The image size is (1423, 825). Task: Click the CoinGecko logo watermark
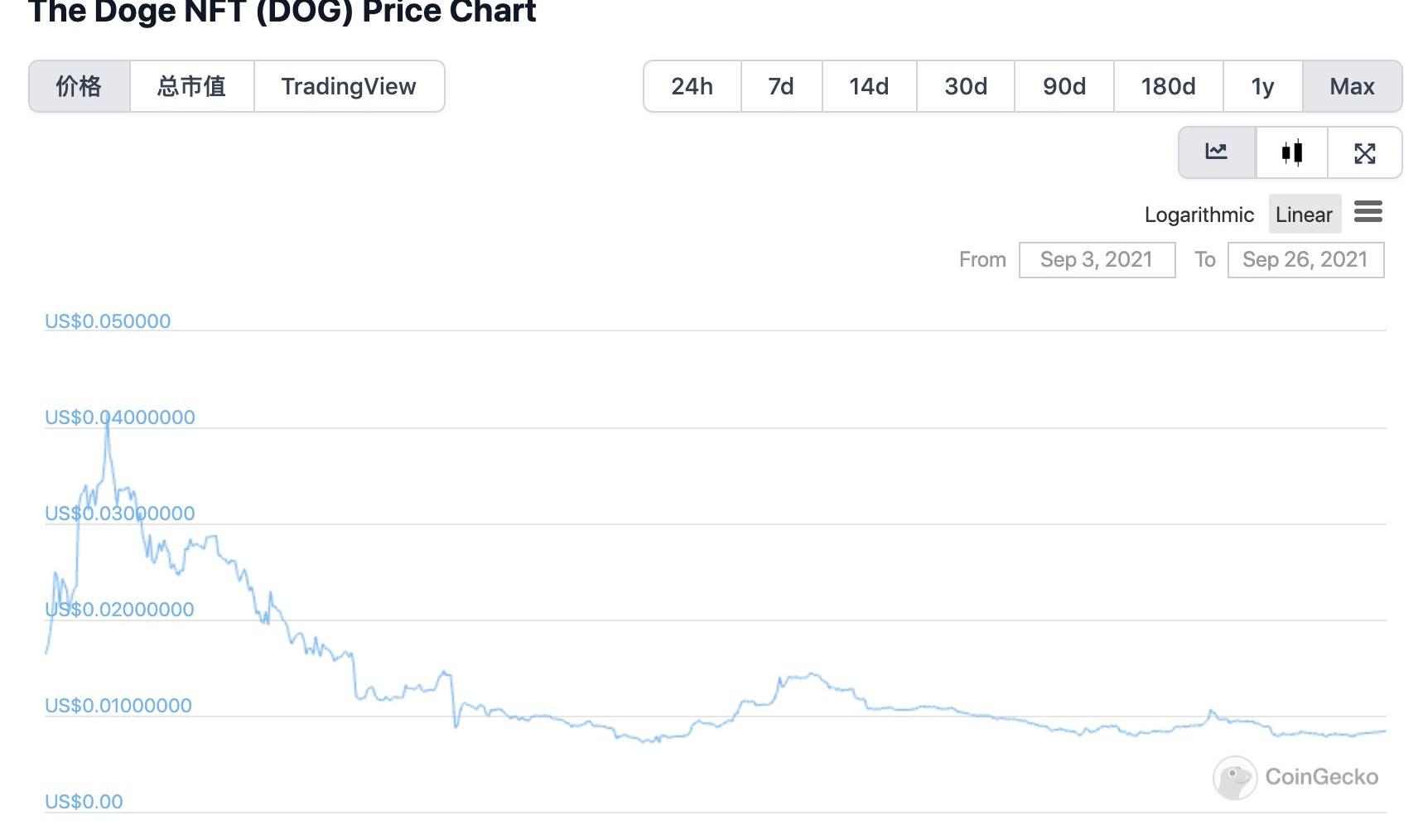pos(1295,777)
